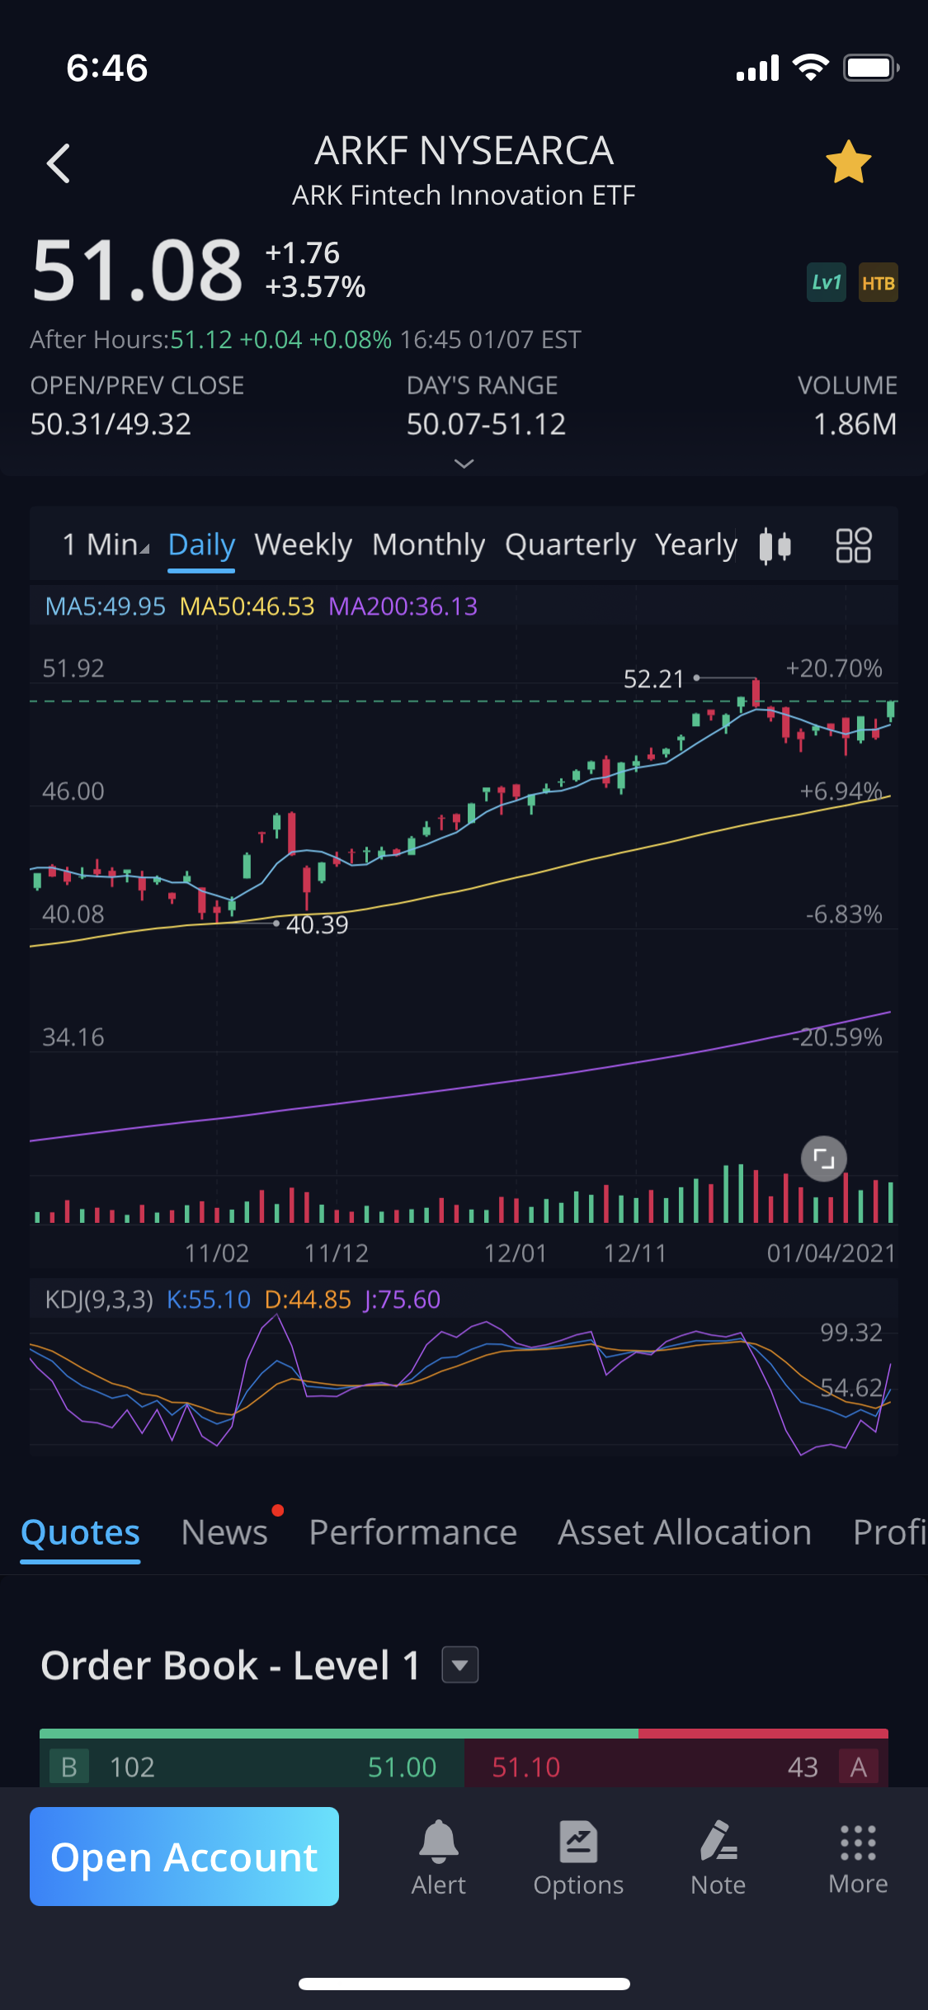Toggle the gold favorite star

coord(848,163)
